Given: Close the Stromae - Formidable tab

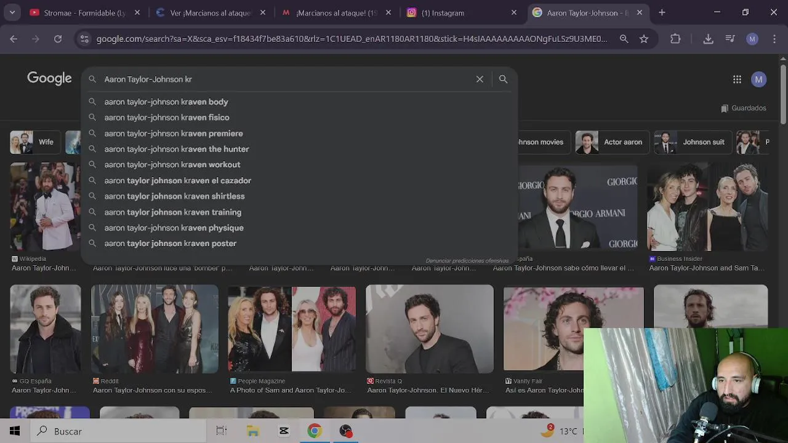Looking at the screenshot, I should [x=137, y=12].
